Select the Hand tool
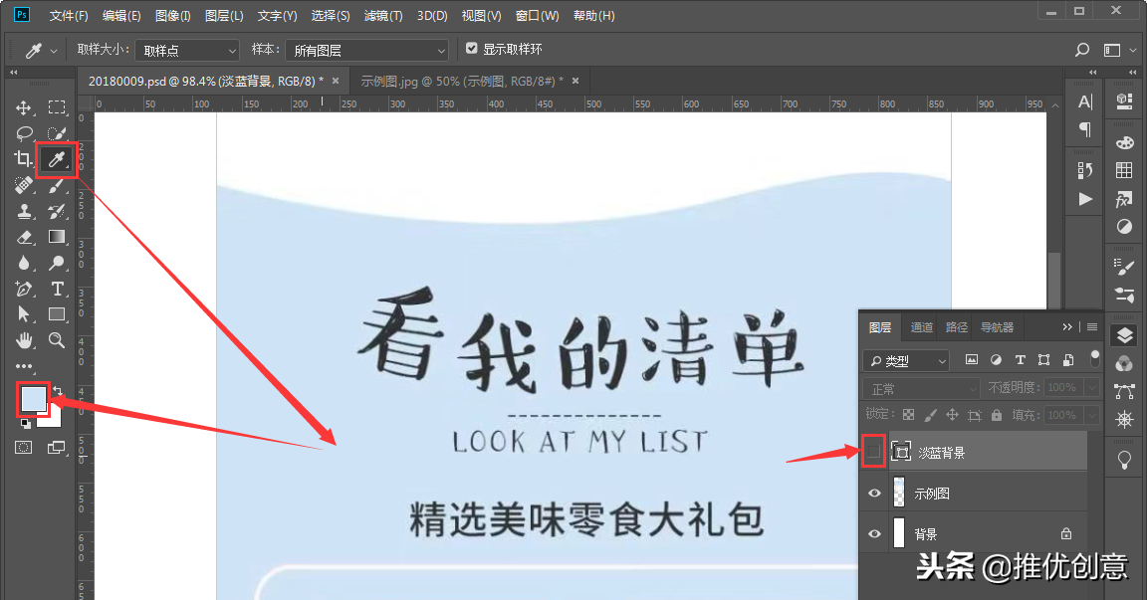This screenshot has height=600, width=1147. 24,340
